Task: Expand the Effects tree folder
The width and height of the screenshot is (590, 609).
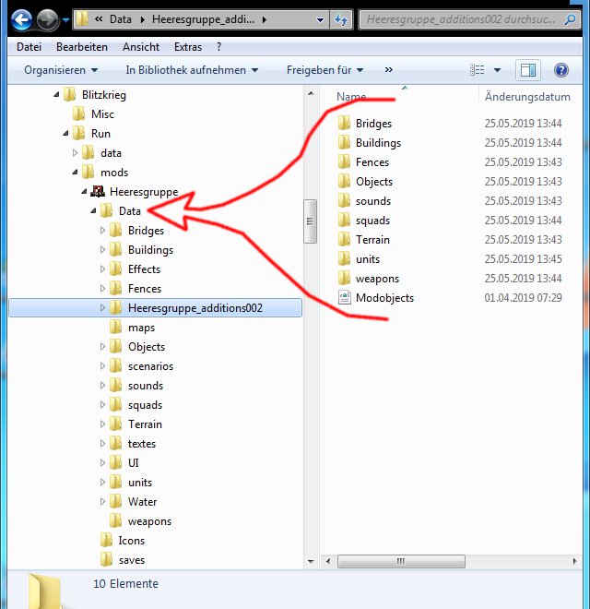Action: (102, 269)
